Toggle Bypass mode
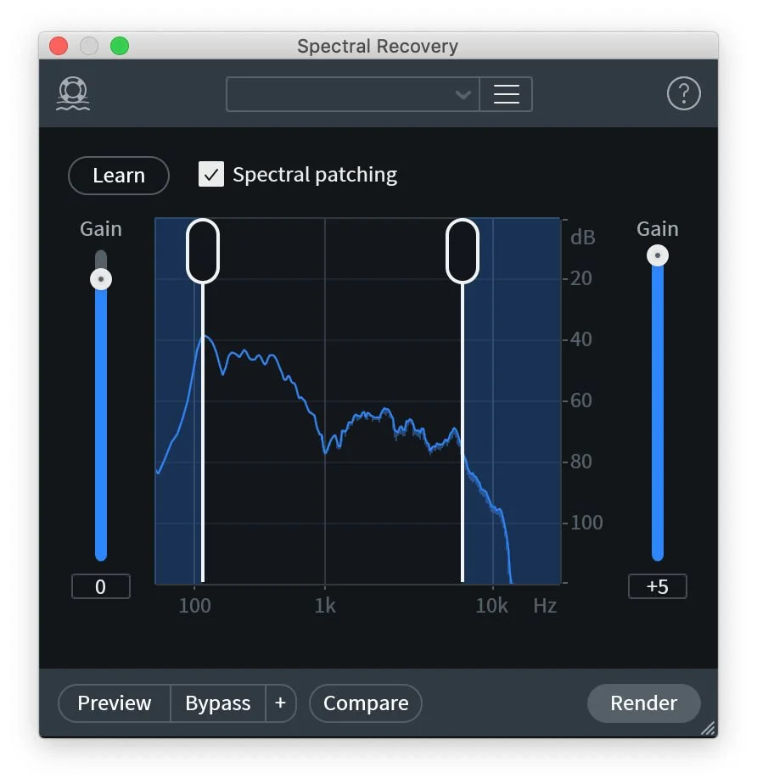 pos(217,703)
